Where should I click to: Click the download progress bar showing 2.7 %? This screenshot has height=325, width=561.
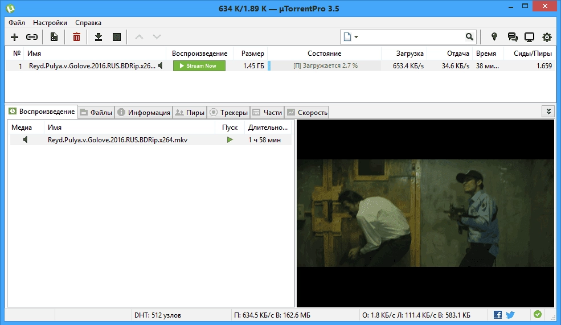point(324,66)
